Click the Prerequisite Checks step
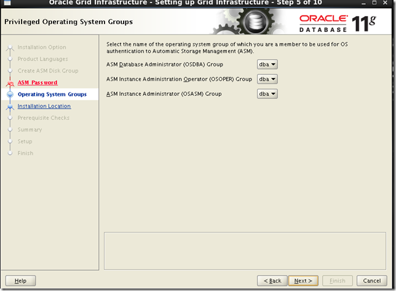The image size is (396, 291). (x=44, y=118)
